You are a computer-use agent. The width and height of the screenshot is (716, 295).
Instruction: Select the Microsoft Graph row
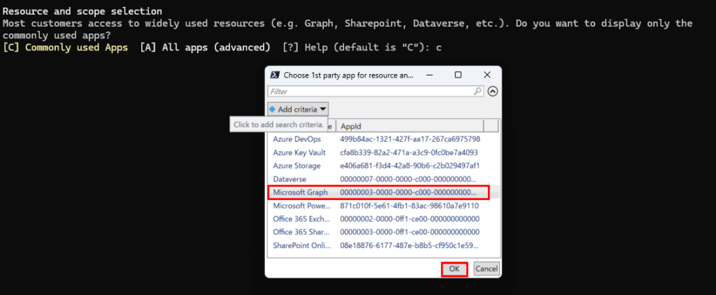pos(384,192)
